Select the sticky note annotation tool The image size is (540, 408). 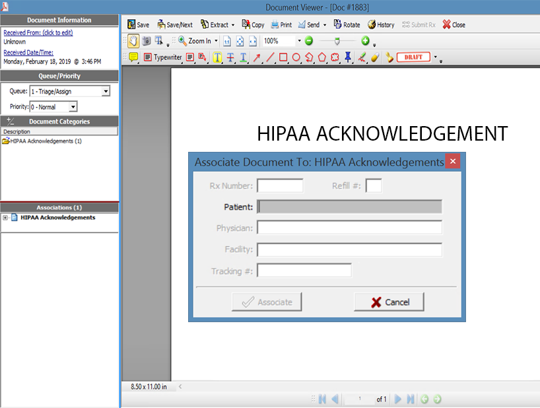[x=133, y=57]
